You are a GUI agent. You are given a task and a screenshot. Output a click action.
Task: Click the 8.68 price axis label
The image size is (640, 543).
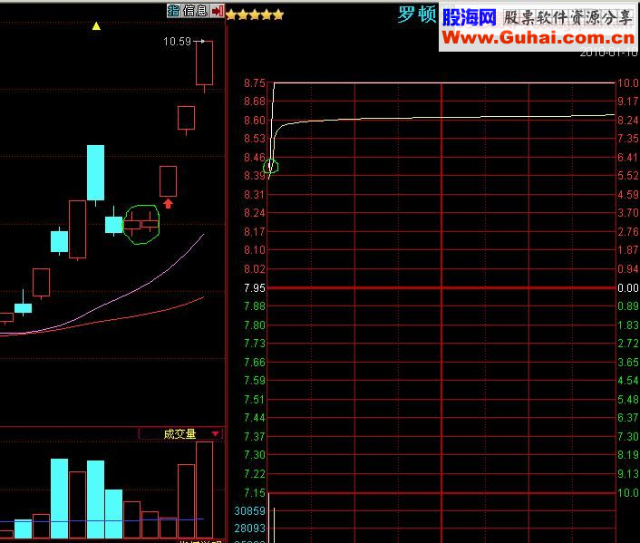tap(255, 102)
